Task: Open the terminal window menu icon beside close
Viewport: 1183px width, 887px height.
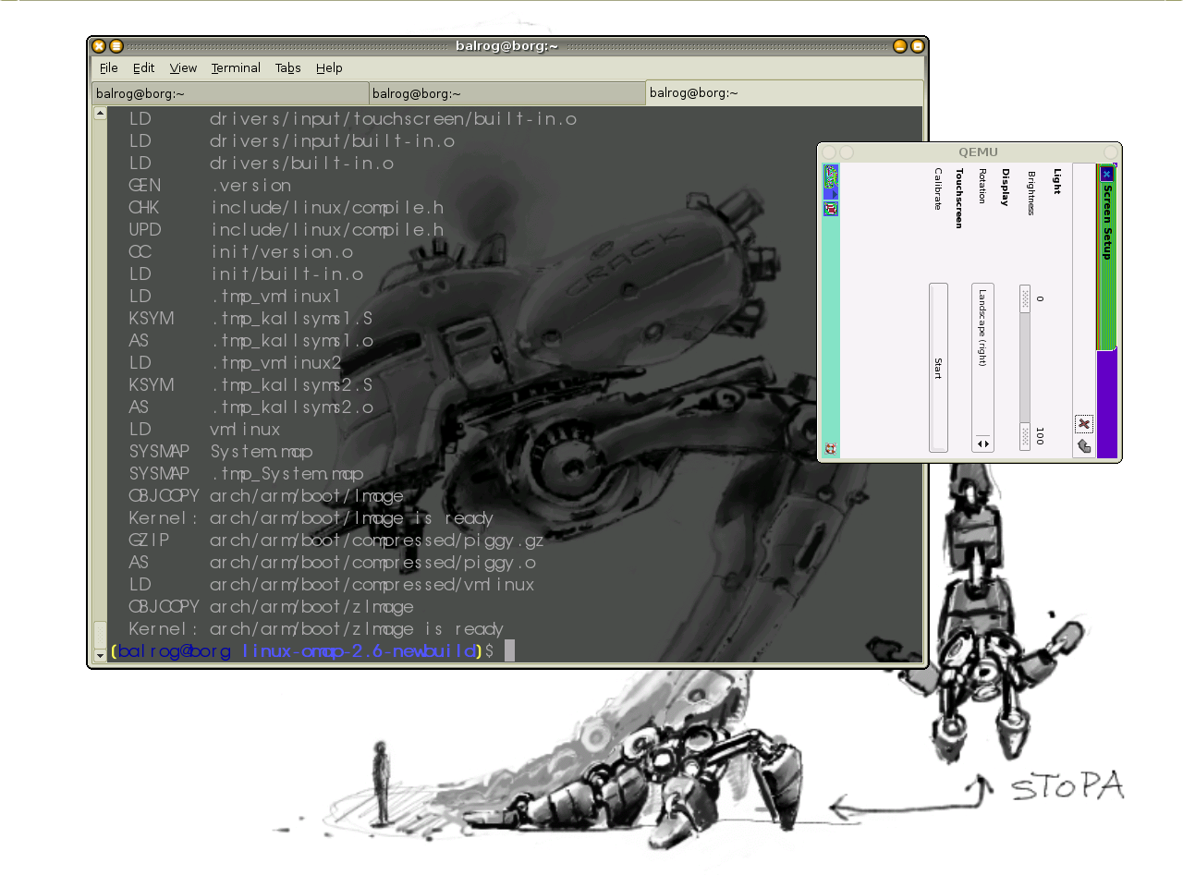Action: tap(116, 46)
